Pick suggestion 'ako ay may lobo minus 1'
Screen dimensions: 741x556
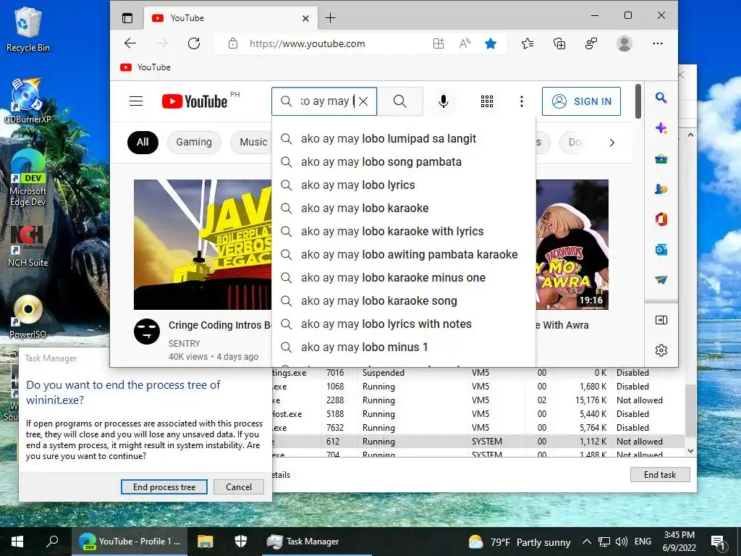tap(403, 347)
